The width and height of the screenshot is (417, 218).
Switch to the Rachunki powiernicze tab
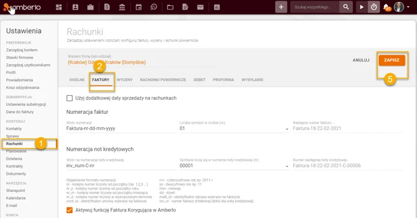tap(163, 80)
